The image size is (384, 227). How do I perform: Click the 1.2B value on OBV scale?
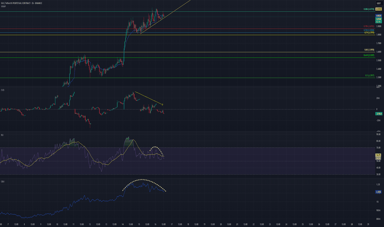(378, 184)
